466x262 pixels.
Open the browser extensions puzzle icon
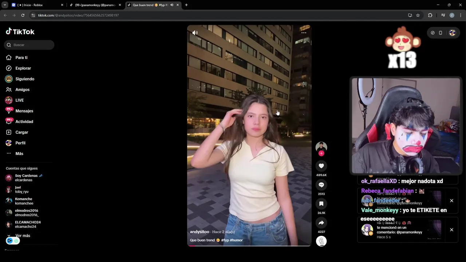coord(430,15)
